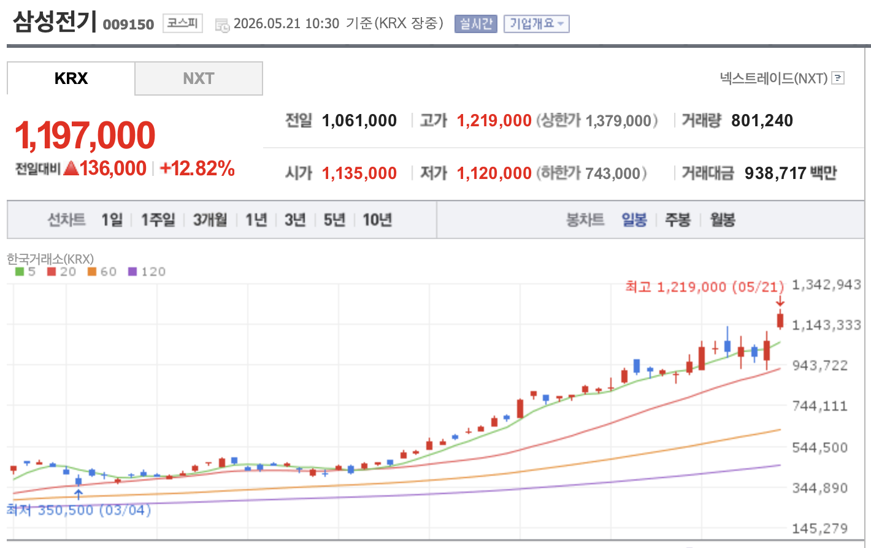Click the 넥스트레이드(NXT) link

774,78
